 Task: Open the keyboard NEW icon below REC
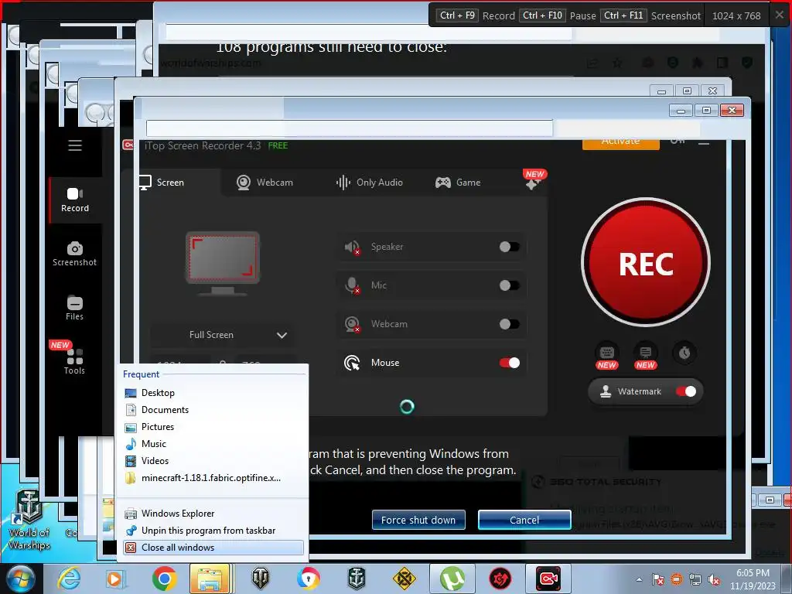click(606, 353)
